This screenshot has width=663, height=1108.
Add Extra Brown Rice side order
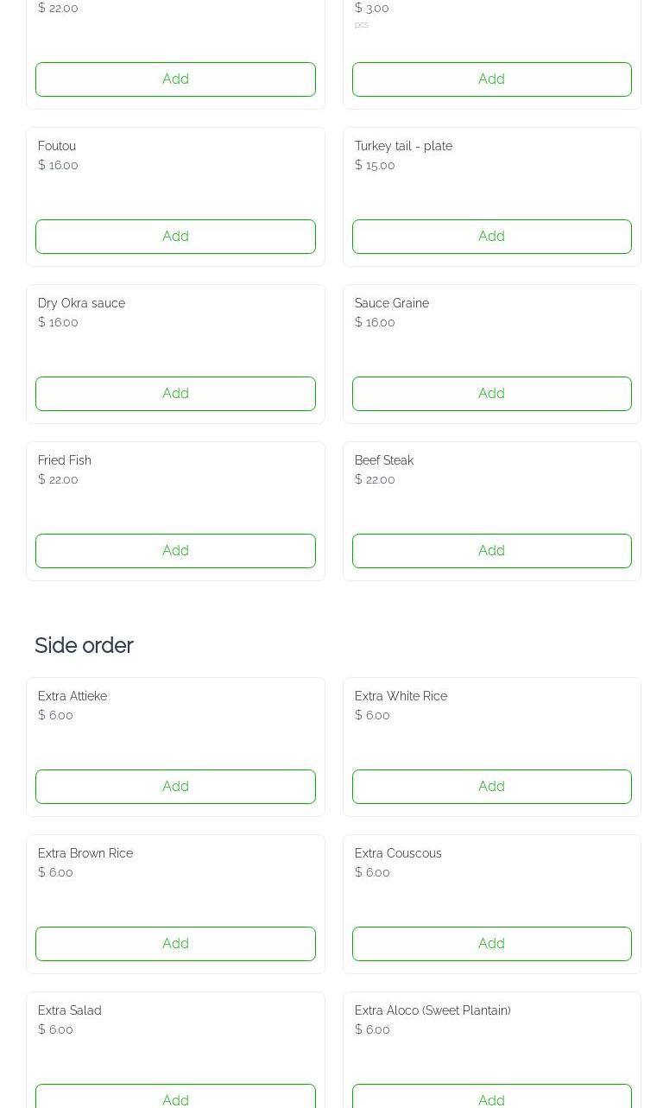coord(175,944)
